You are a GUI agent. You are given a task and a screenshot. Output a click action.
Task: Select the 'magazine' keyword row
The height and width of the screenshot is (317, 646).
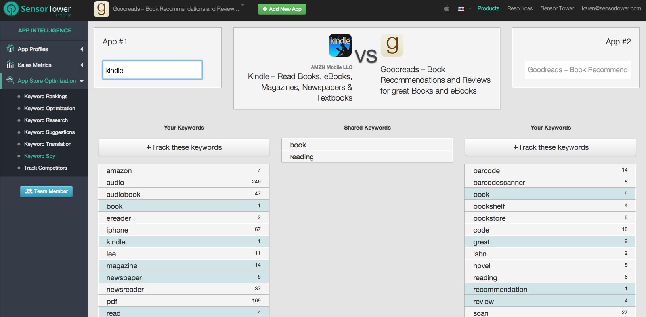tap(183, 265)
